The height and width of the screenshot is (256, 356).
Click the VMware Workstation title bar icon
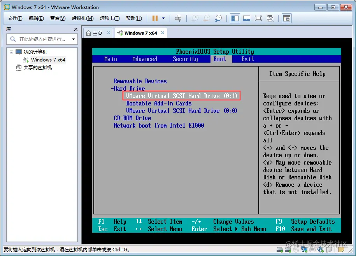pos(7,7)
